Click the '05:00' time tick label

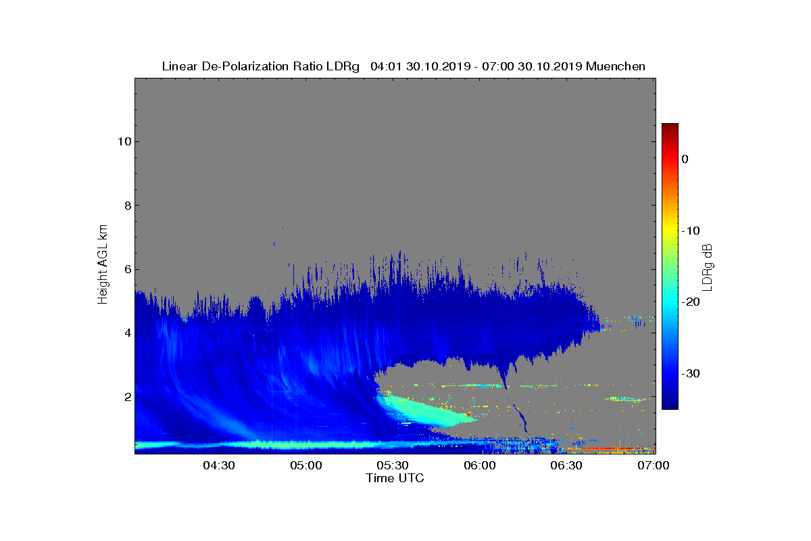point(306,465)
